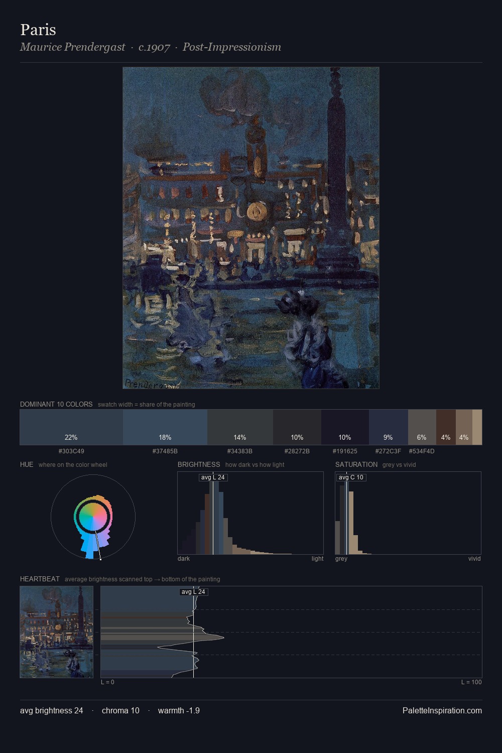Click 'avg brightness 24' footer stat
Viewport: 502px width, 753px height.
52,710
